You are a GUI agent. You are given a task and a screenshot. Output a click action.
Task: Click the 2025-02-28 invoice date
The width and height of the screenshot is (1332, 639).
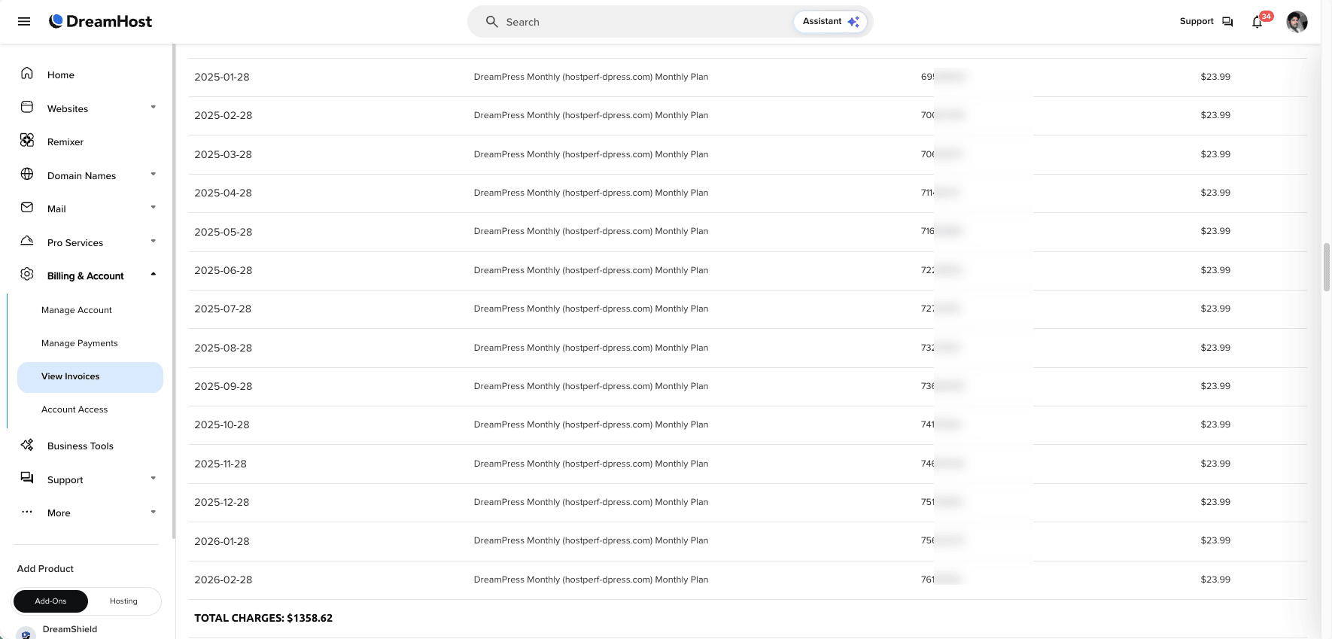[x=224, y=115]
